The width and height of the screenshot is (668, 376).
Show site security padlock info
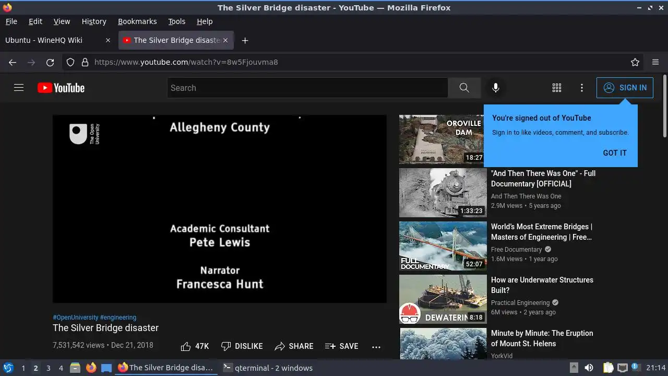tap(85, 62)
